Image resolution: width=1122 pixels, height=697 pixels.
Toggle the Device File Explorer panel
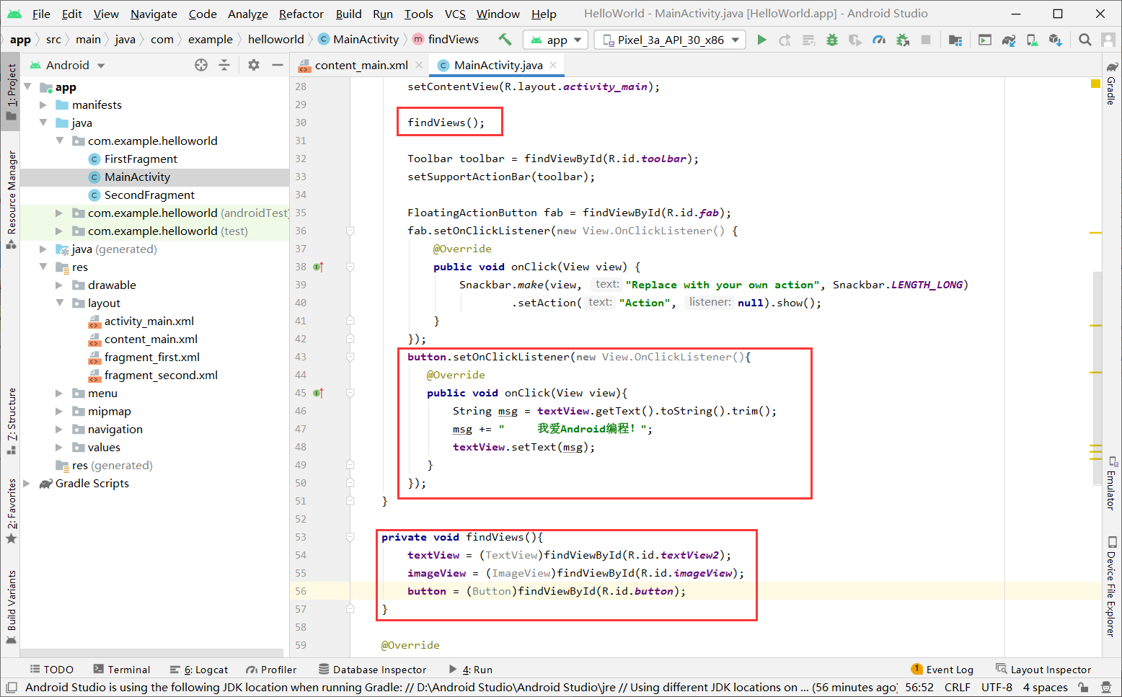point(1112,586)
